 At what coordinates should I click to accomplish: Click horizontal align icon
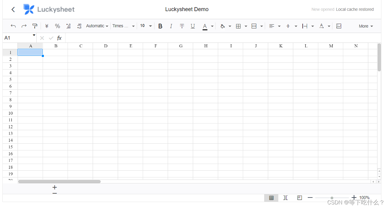coord(272,26)
